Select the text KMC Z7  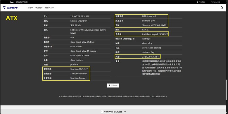coord(146,30)
